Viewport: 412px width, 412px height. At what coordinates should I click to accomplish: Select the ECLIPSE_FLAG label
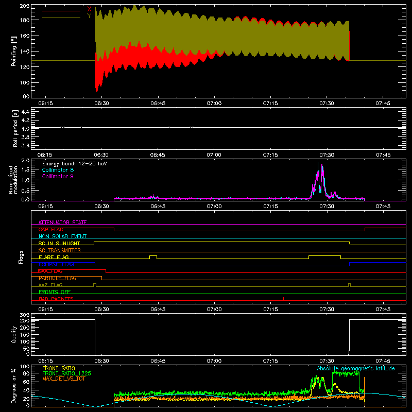[56, 264]
